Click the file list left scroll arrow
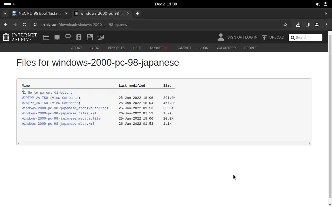 pyautogui.click(x=18, y=143)
